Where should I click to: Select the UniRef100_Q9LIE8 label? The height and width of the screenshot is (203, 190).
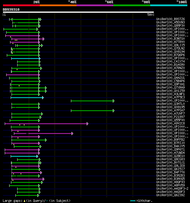pos(170,166)
